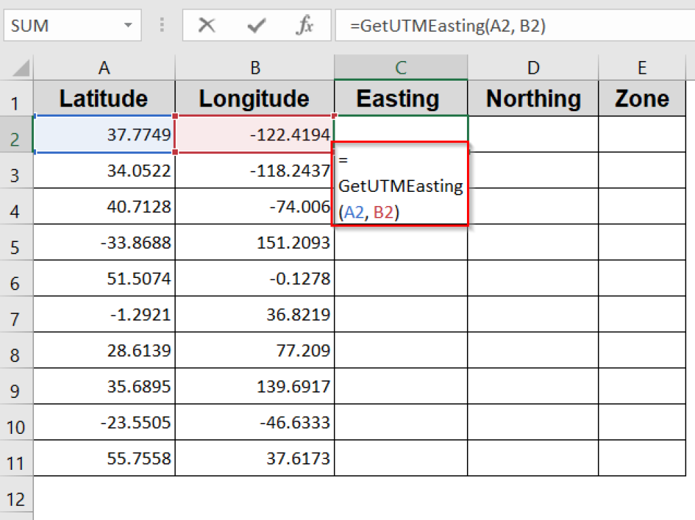Confirm the formula with the checkmark icon
This screenshot has width=695, height=520.
click(256, 26)
